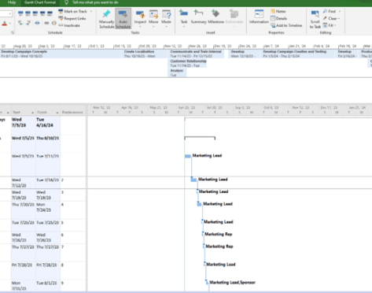Click Add to Timeline

[x=286, y=25]
